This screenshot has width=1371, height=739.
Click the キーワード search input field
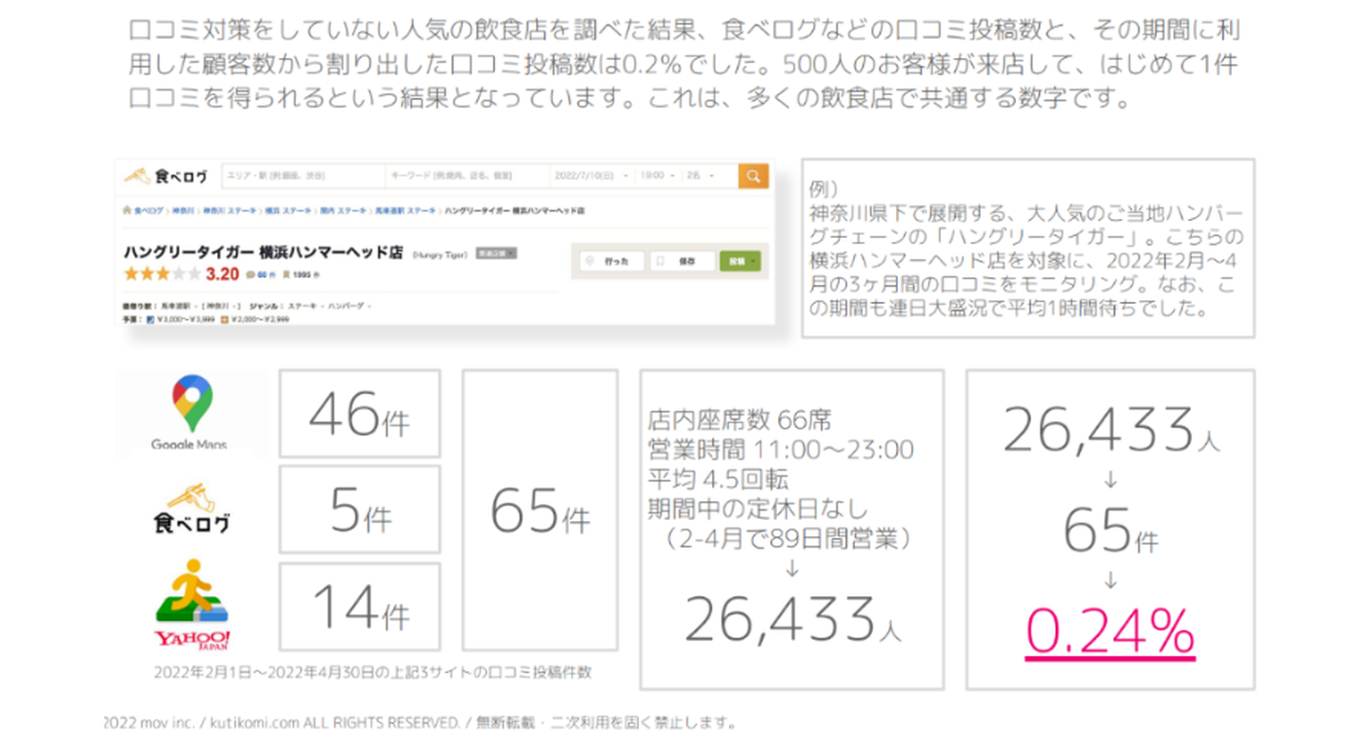467,176
